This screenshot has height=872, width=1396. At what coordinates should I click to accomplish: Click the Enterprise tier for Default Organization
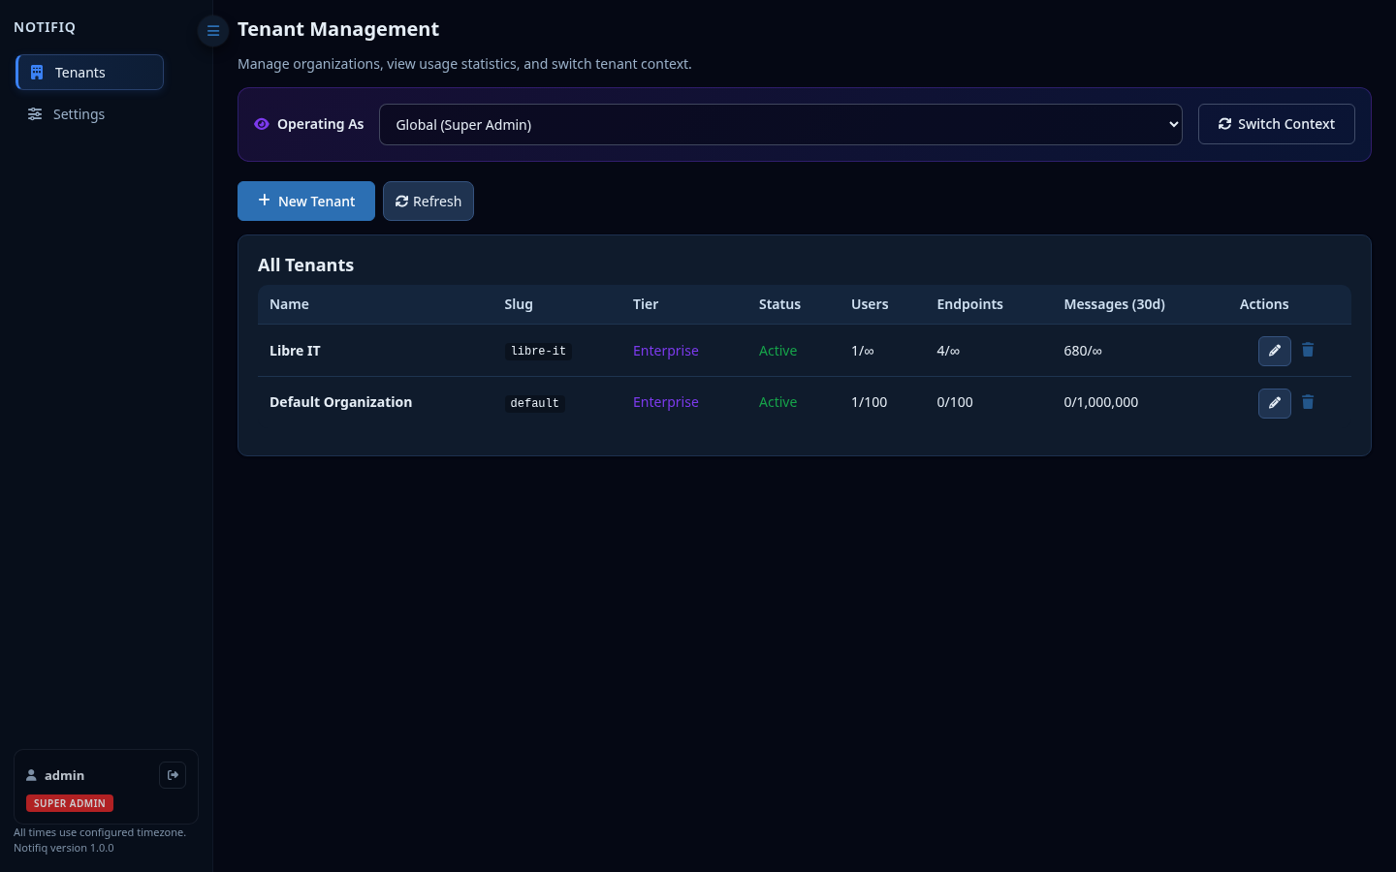point(666,402)
